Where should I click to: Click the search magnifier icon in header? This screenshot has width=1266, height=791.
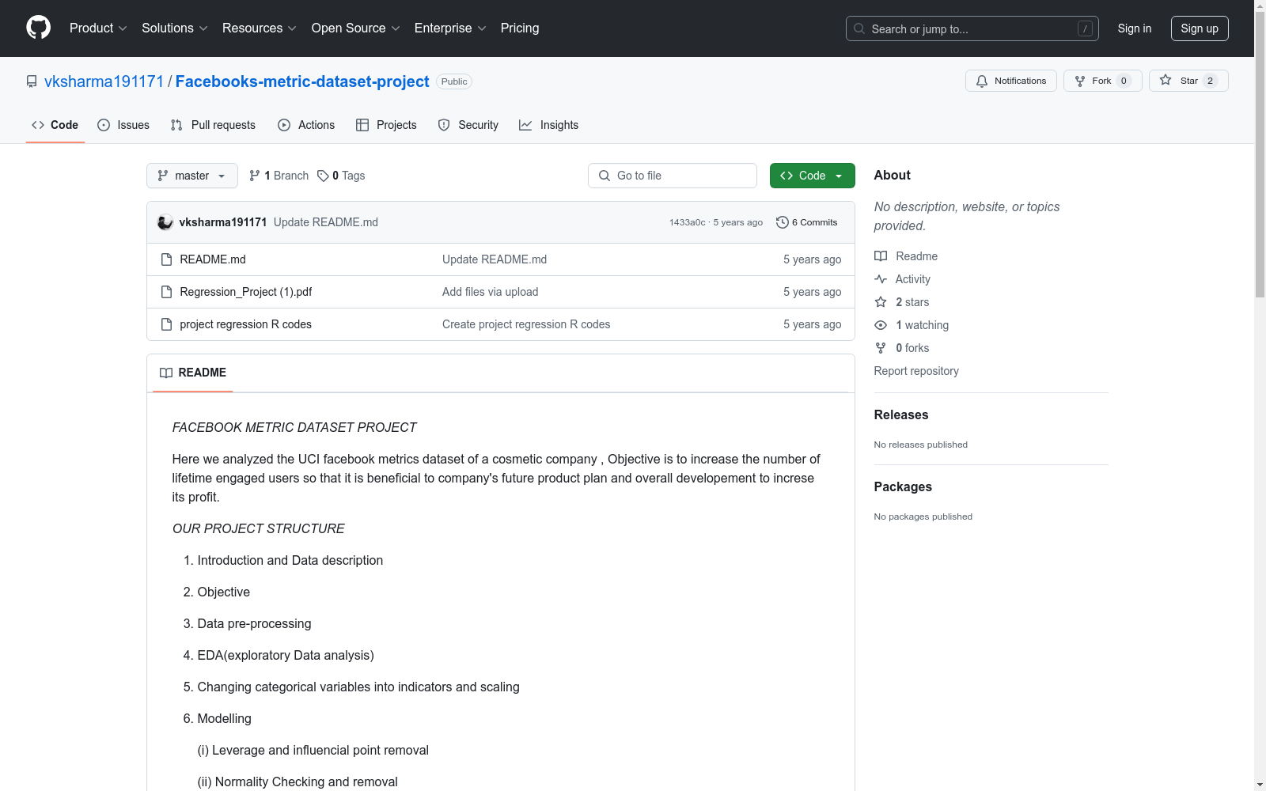coord(859,28)
